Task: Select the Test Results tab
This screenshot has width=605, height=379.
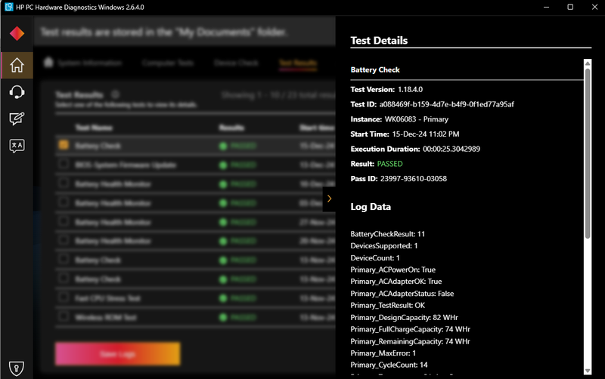Action: click(x=298, y=63)
